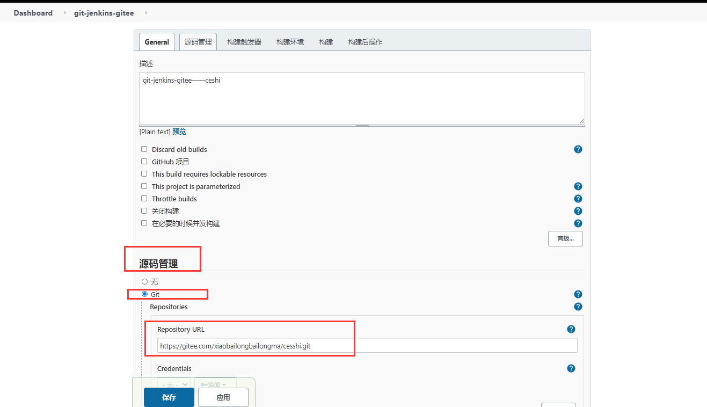Check 在必要的时候并发构建 checkbox
The height and width of the screenshot is (407, 707).
tap(144, 223)
